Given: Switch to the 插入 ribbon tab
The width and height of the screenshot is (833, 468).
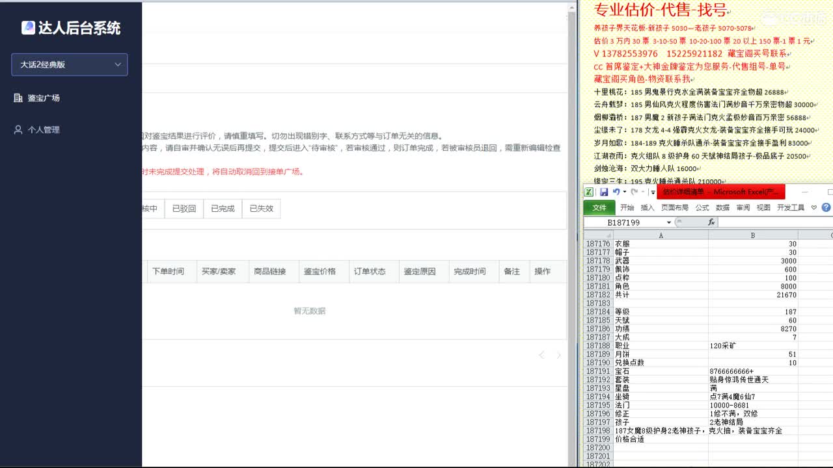Looking at the screenshot, I should 648,207.
